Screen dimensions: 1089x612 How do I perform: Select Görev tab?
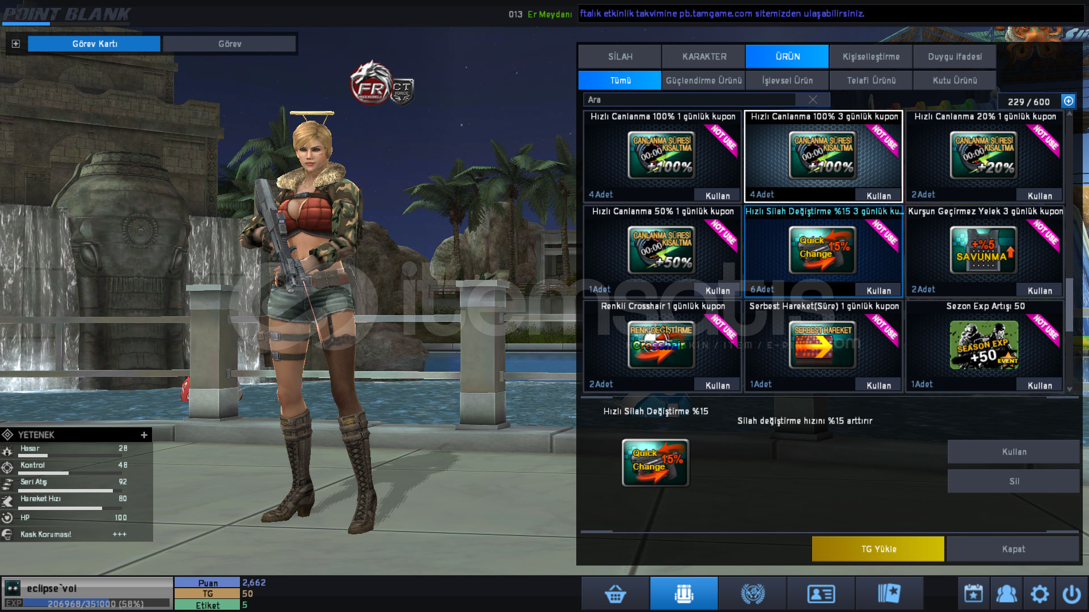tap(230, 44)
